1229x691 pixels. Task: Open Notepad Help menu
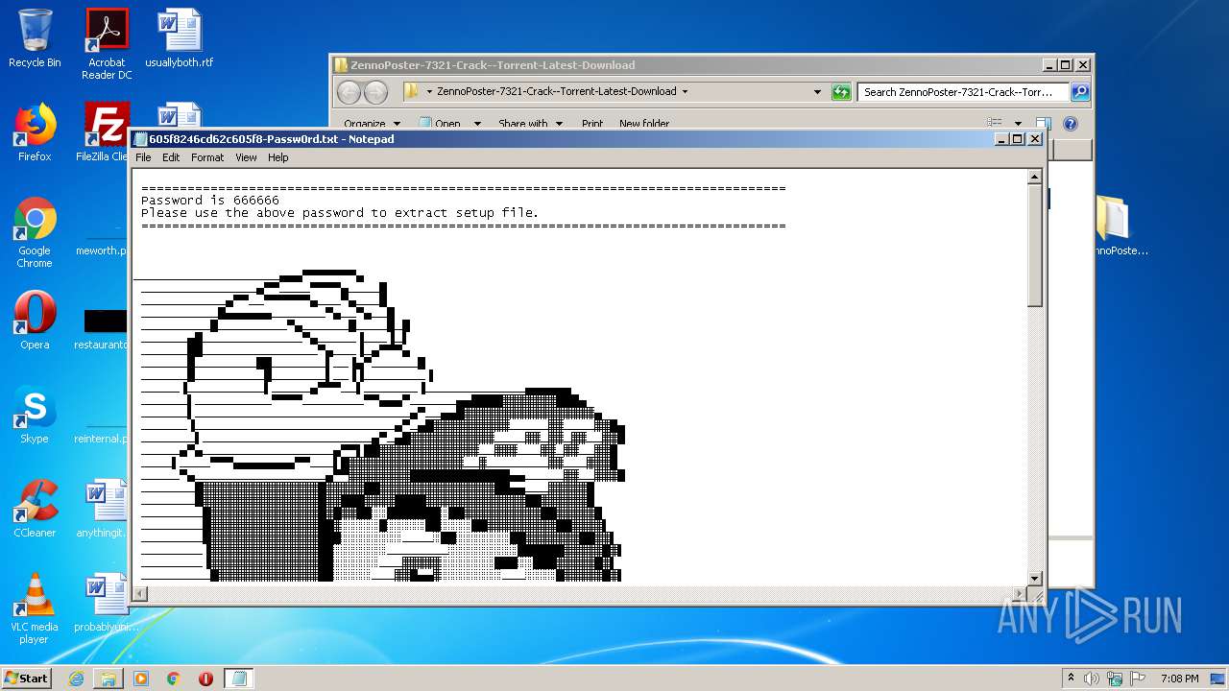(x=277, y=157)
